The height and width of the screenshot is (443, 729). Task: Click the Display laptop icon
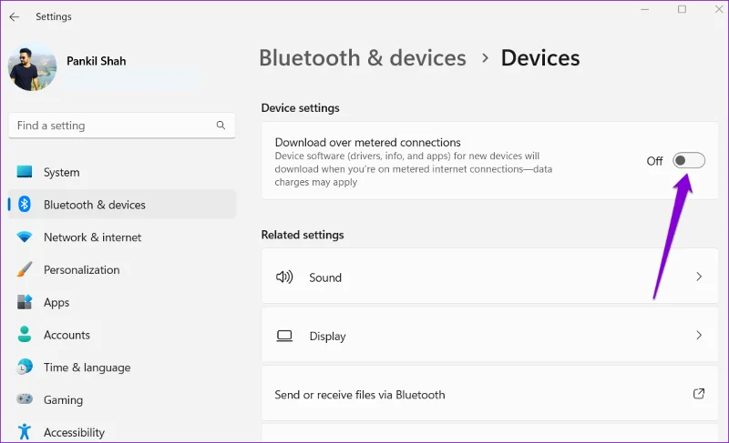pyautogui.click(x=284, y=336)
